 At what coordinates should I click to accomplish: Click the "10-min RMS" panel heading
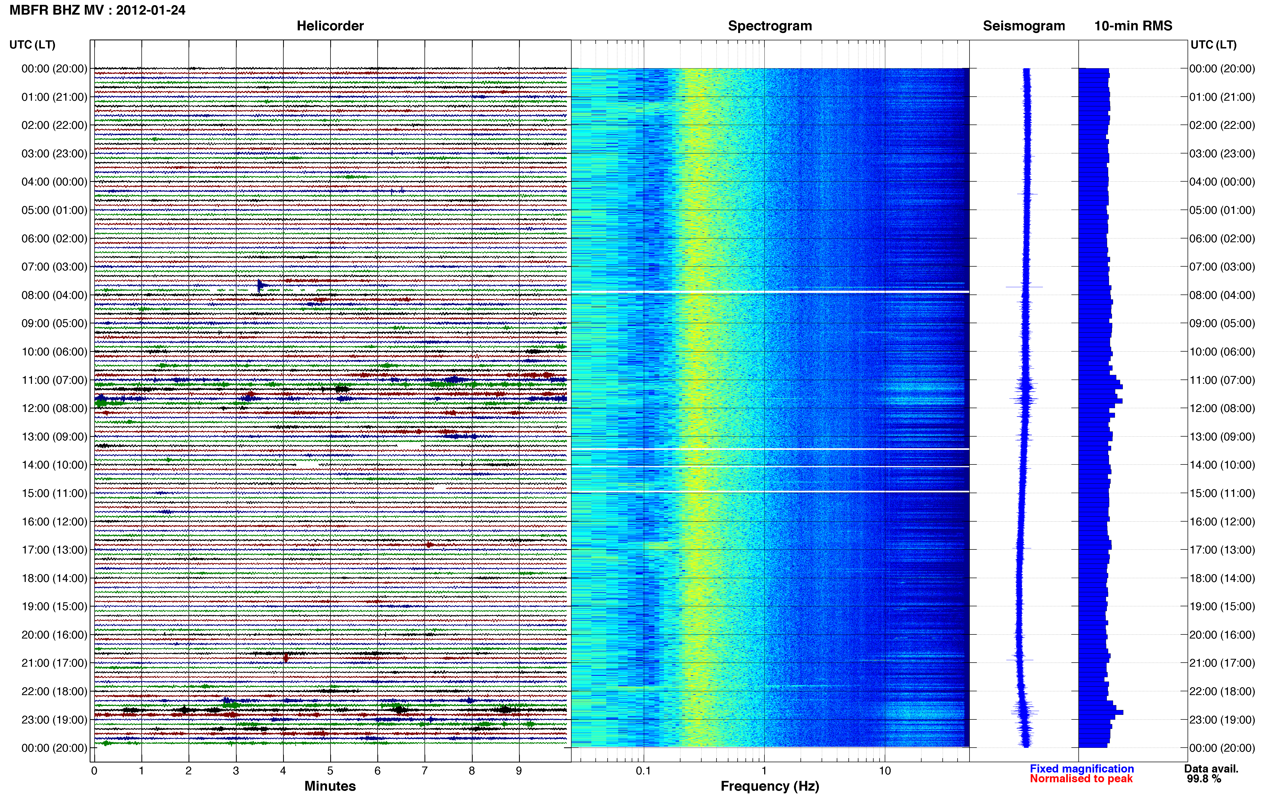[x=1133, y=26]
